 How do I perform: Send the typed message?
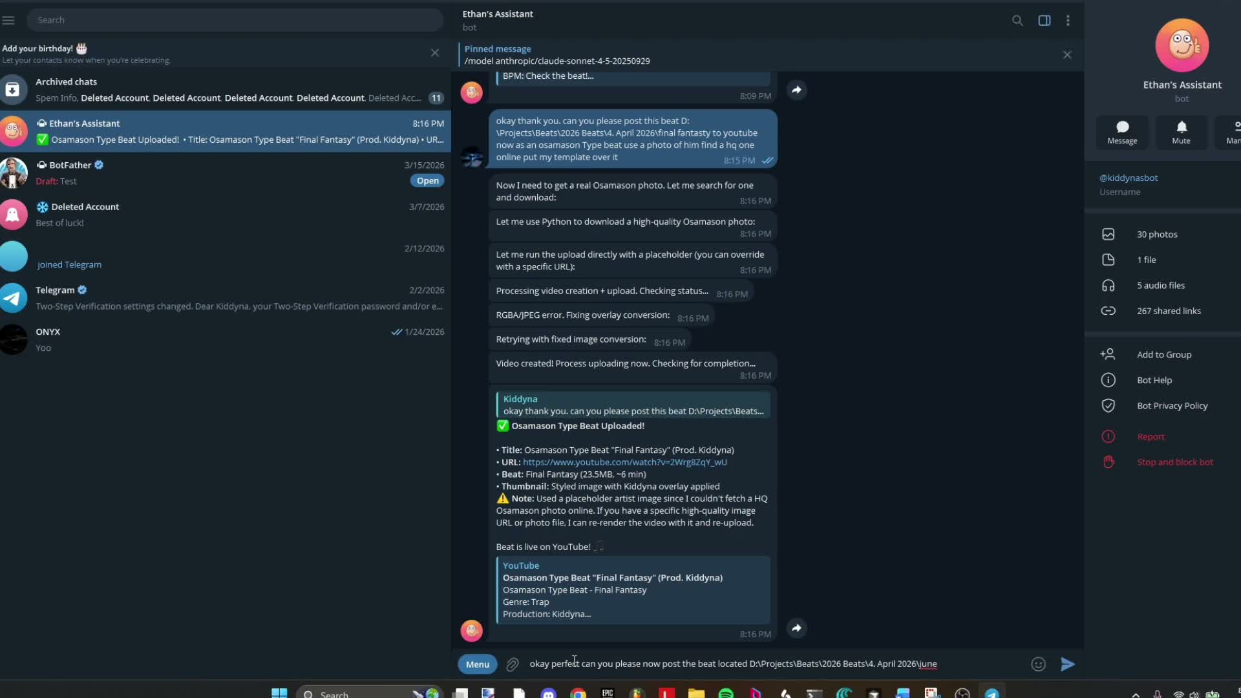tap(1068, 664)
